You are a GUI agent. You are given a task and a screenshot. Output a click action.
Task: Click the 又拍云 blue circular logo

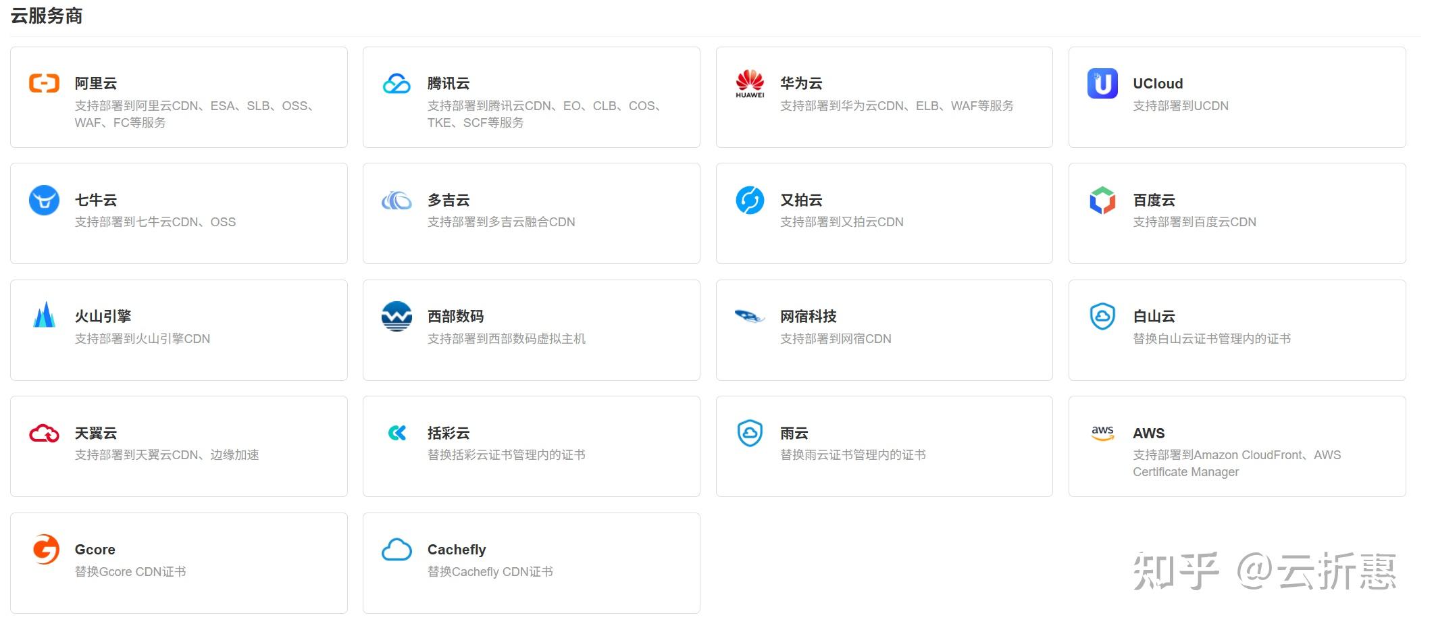[750, 200]
